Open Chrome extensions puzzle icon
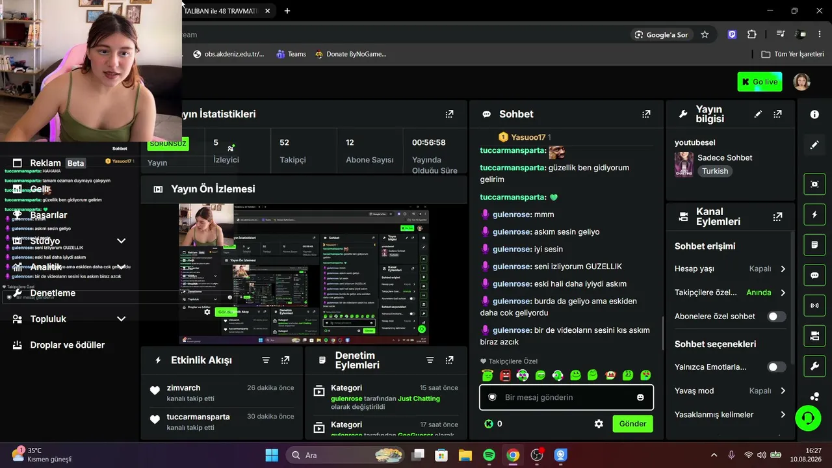Screen dimensions: 832x468 [x=752, y=34]
